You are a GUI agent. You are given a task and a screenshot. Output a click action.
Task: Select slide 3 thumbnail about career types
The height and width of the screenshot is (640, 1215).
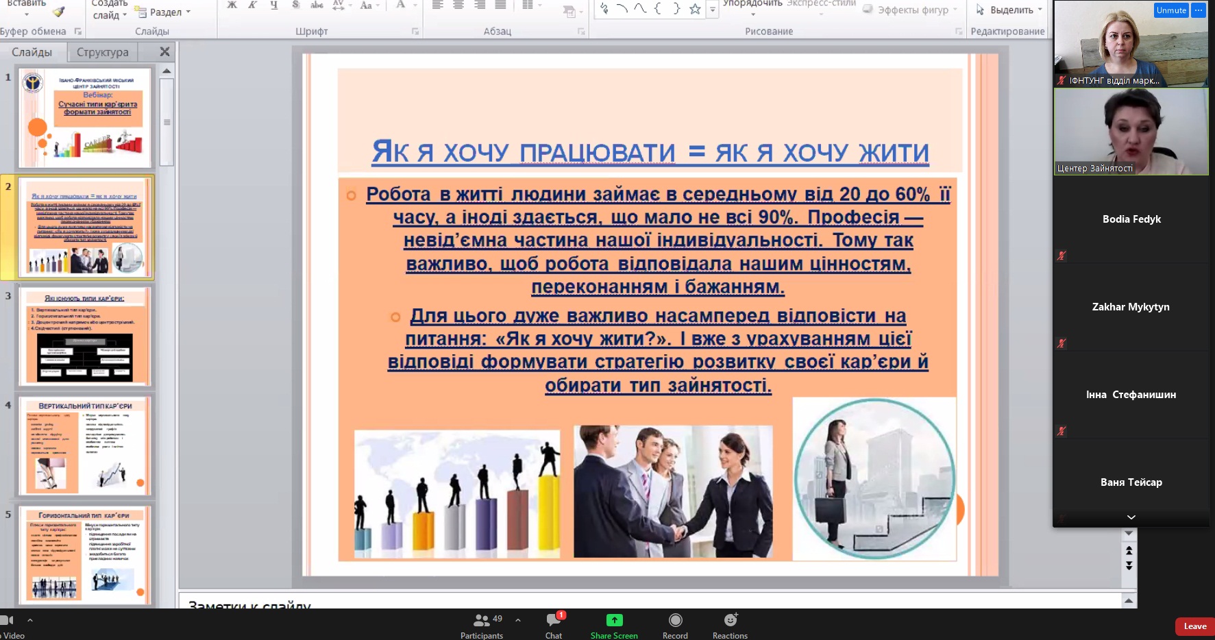pyautogui.click(x=86, y=336)
